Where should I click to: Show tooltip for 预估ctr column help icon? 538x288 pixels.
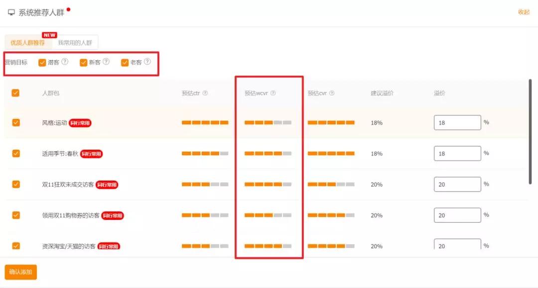(205, 93)
